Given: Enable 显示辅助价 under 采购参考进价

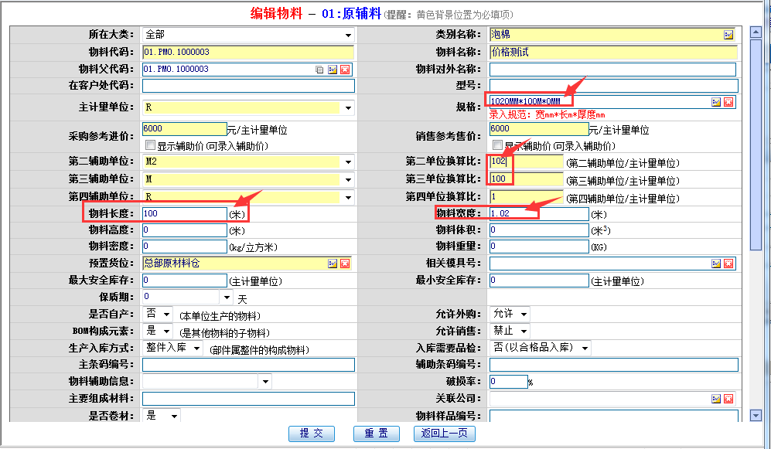Looking at the screenshot, I should (150, 145).
